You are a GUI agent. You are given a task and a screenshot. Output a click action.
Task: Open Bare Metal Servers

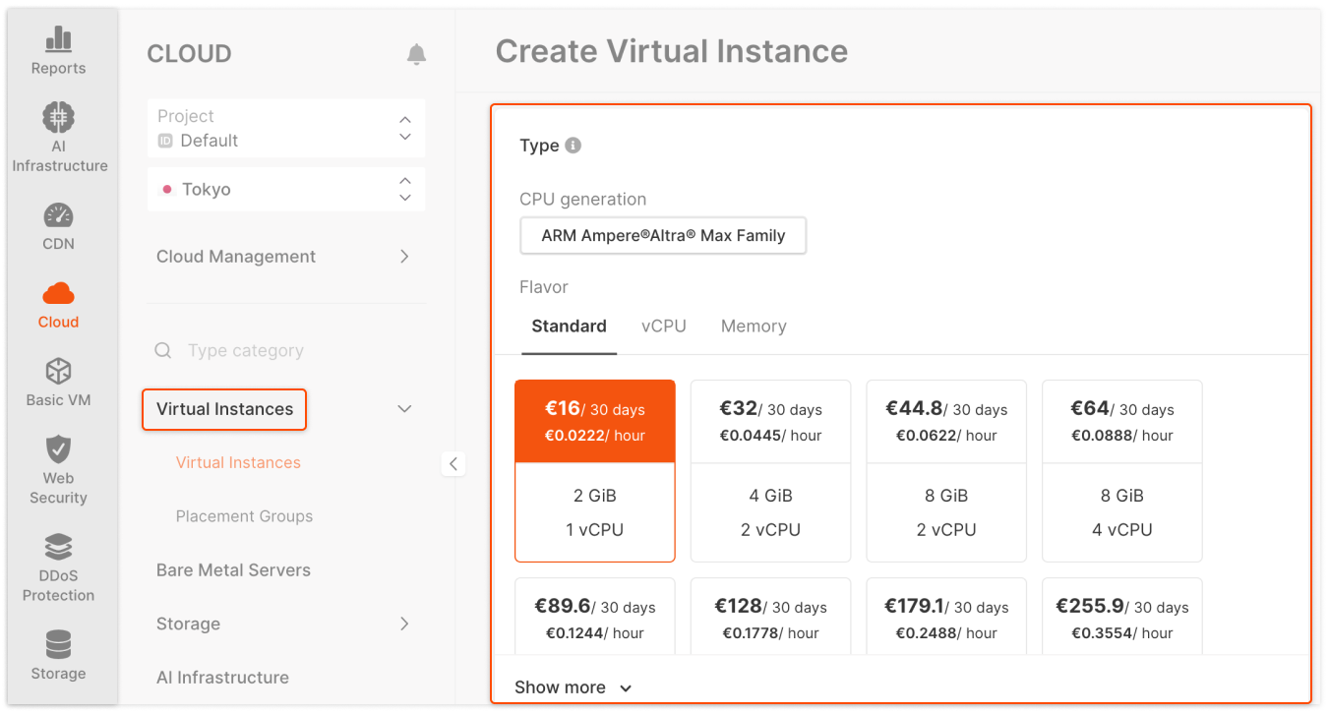click(233, 570)
